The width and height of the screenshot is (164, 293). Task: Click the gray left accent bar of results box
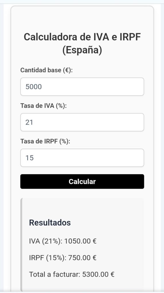[x=21, y=245]
